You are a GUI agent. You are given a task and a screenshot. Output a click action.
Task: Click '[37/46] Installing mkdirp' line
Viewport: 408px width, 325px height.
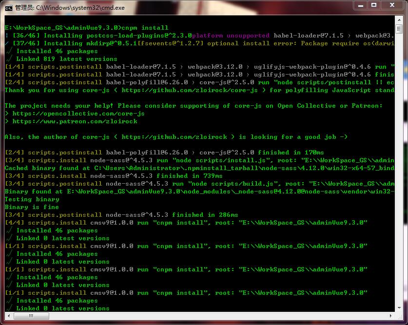coord(199,43)
